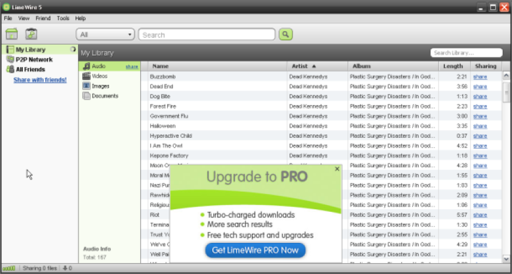The image size is (512, 274).
Task: Open the File menu
Action: click(x=8, y=18)
